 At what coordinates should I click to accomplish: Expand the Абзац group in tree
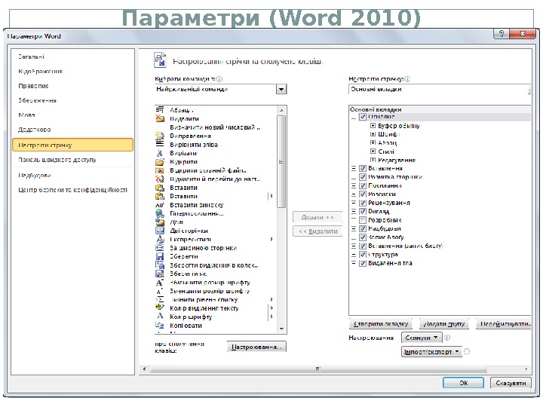point(373,142)
